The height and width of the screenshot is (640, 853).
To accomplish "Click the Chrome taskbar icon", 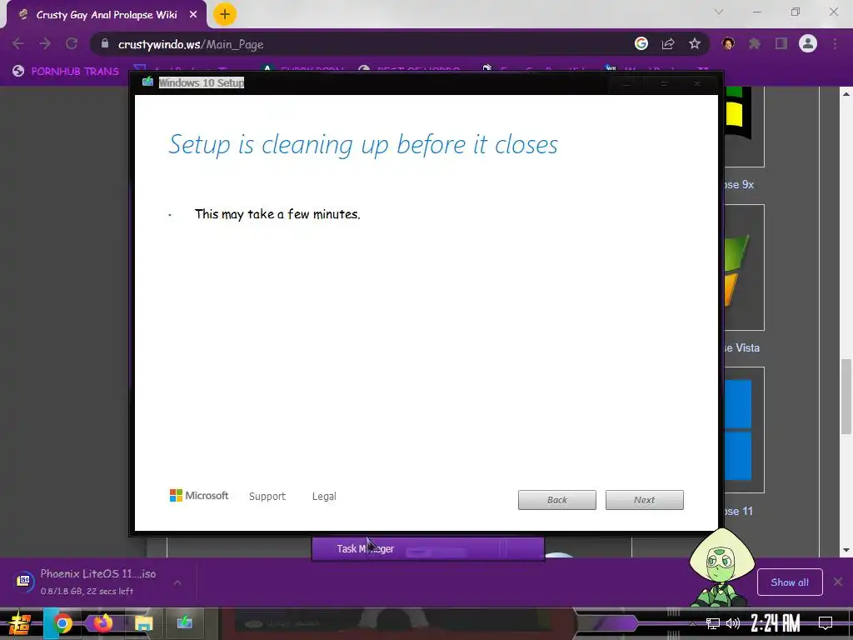I will pos(62,623).
